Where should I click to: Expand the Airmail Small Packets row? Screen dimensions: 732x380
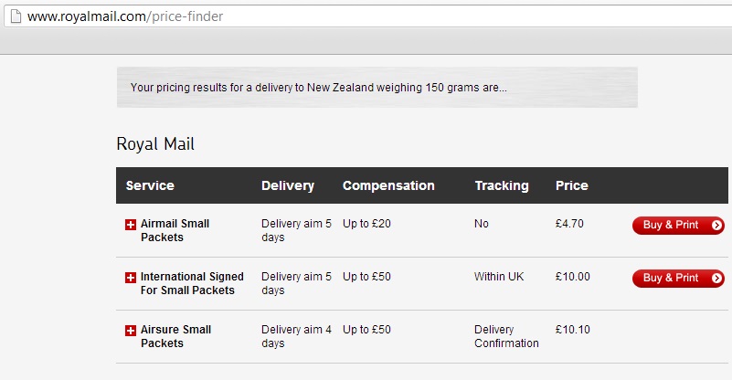130,225
